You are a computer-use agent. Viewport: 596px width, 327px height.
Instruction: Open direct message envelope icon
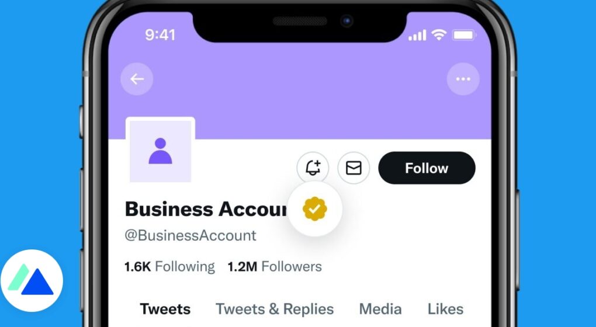tap(354, 168)
